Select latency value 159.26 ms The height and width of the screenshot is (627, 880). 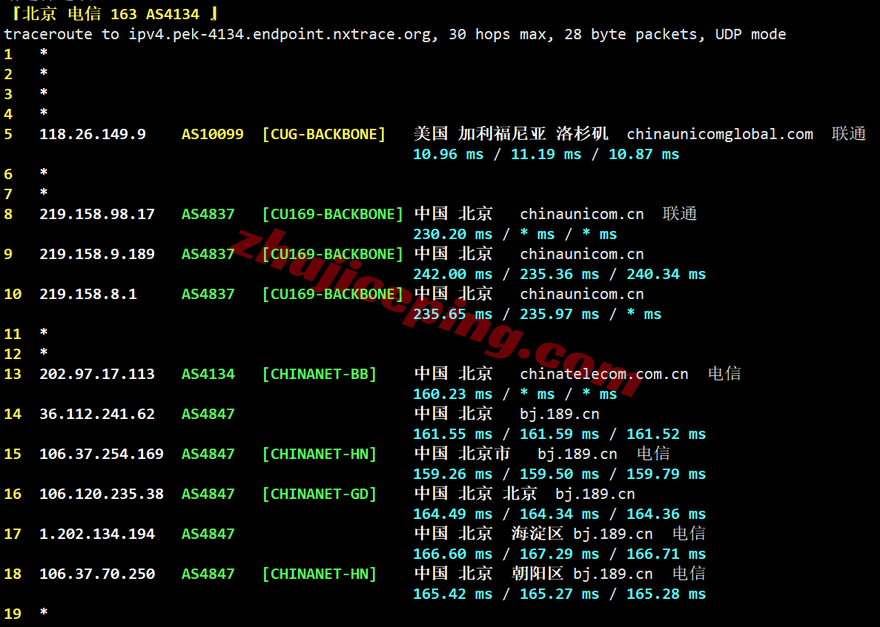click(452, 474)
